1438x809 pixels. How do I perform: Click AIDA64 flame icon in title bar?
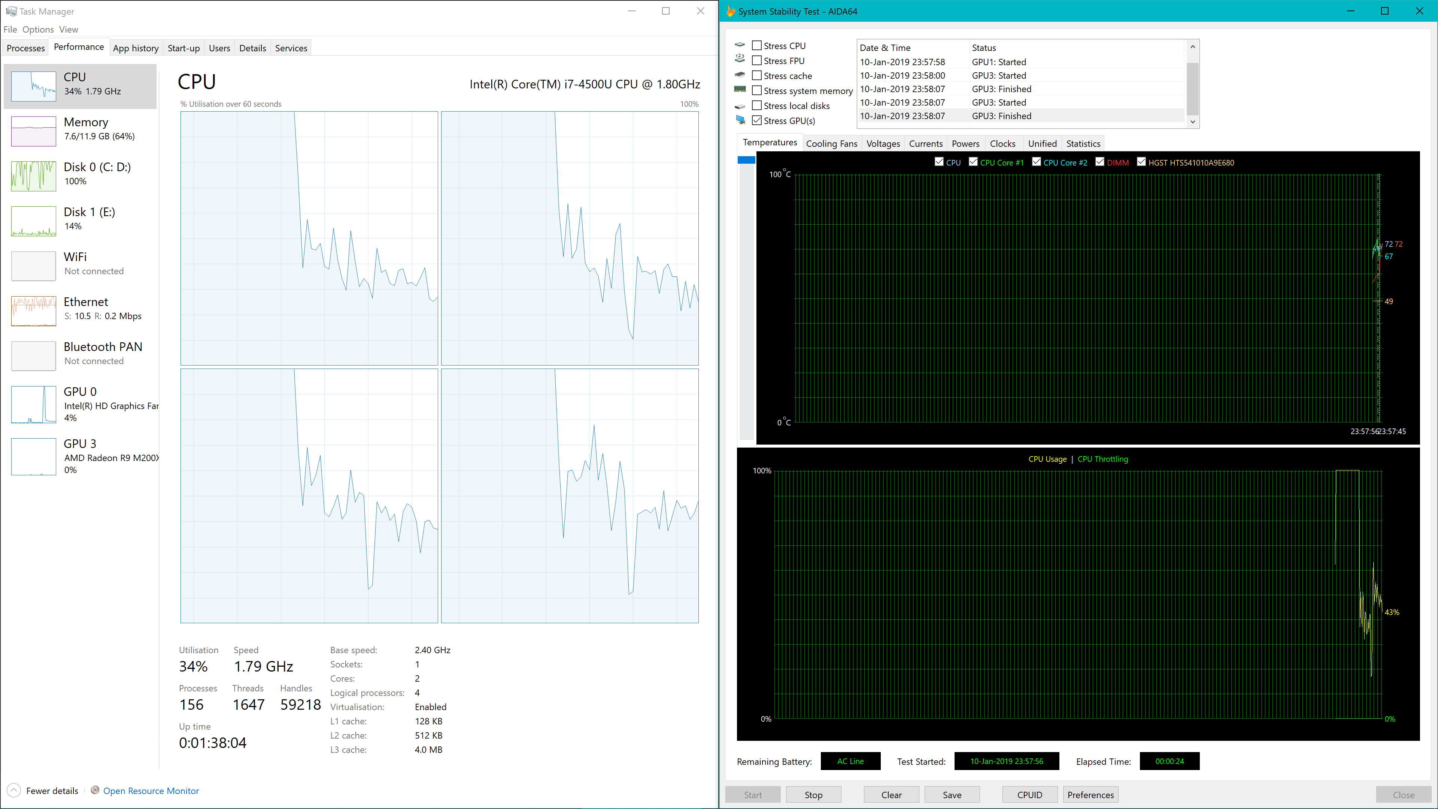coord(730,11)
